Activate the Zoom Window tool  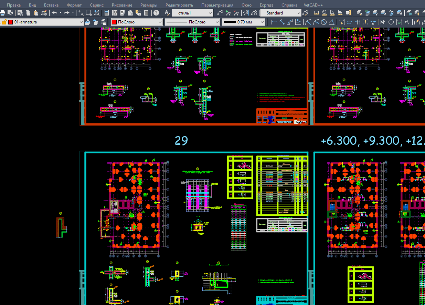(x=88, y=13)
